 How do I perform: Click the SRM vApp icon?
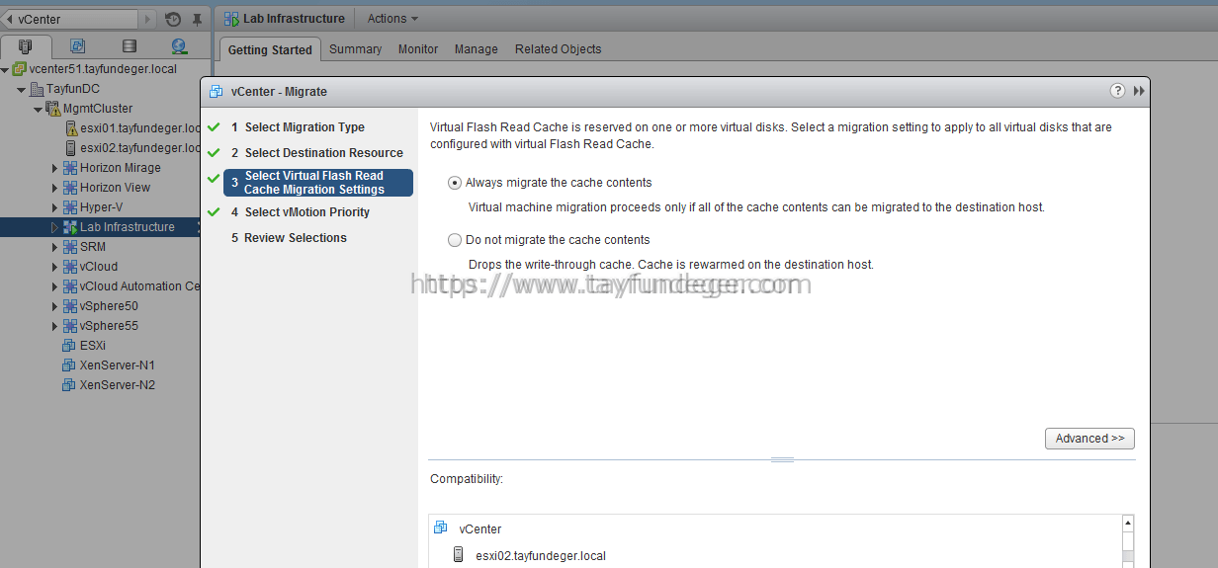click(x=70, y=247)
